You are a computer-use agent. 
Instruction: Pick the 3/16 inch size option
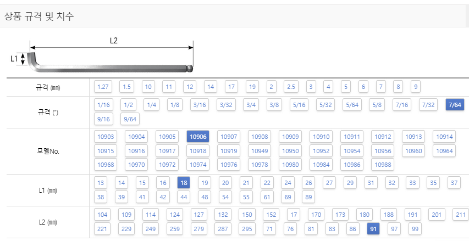200,105
